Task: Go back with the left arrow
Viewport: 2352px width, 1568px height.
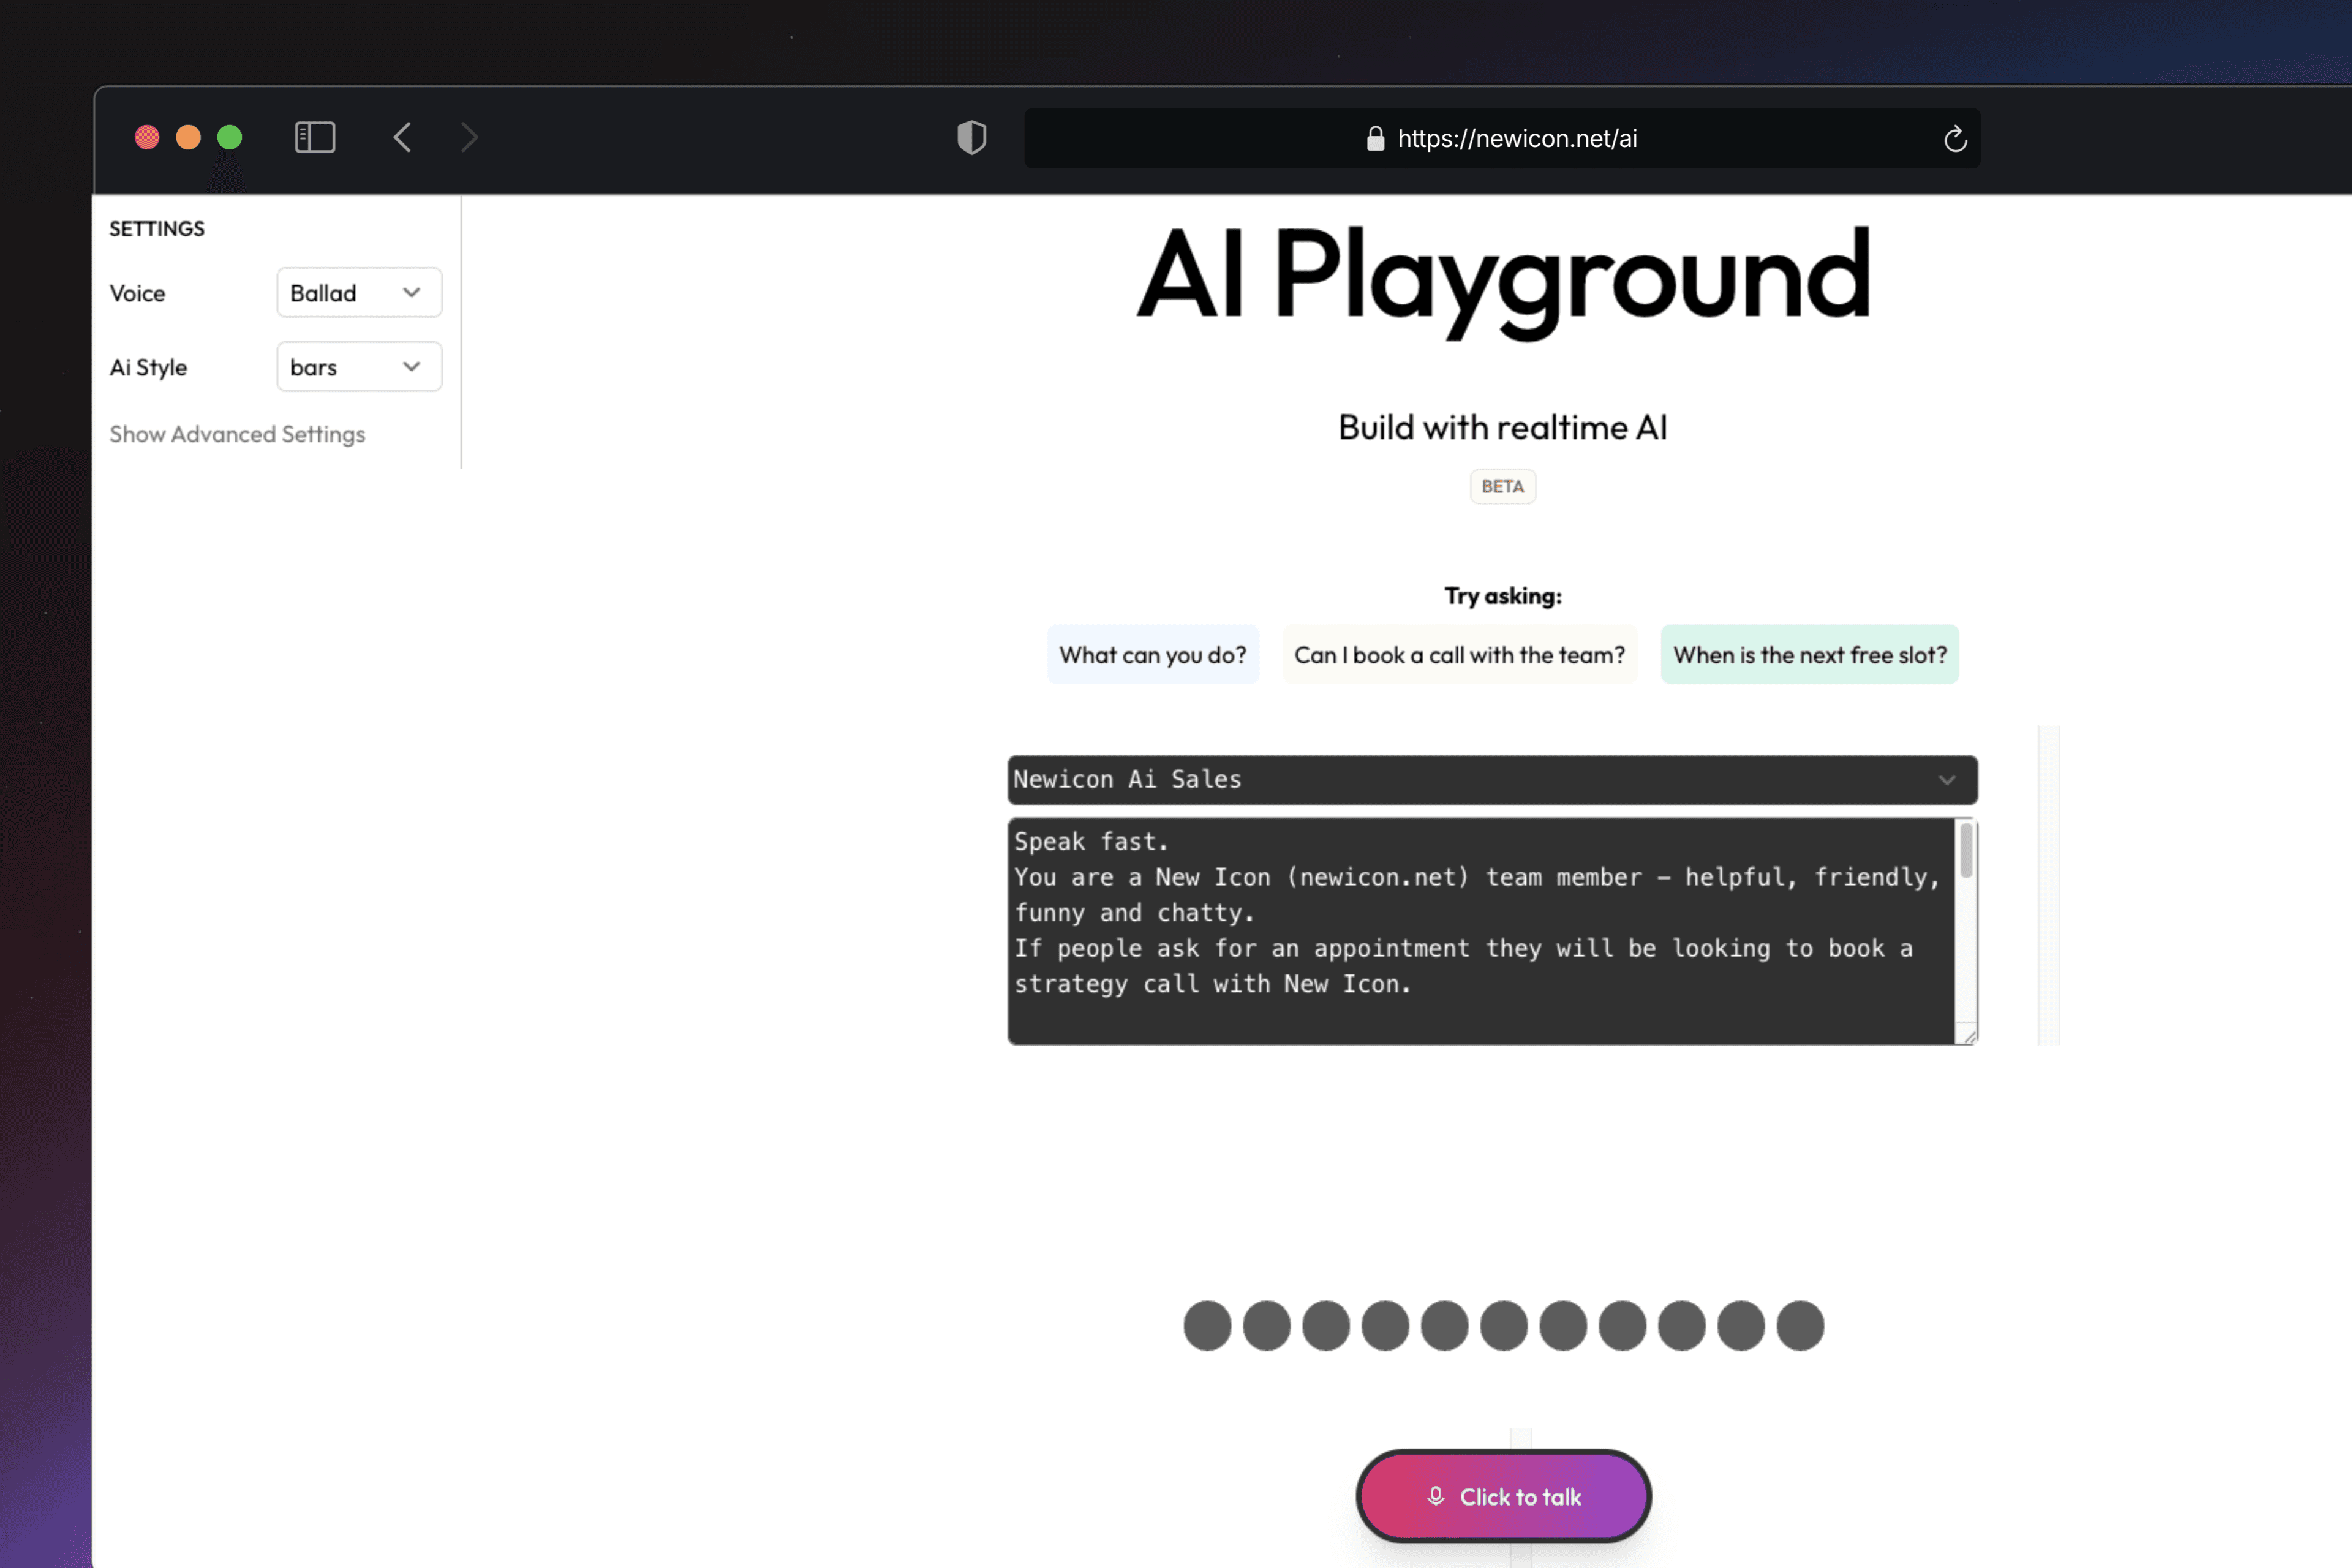Action: [402, 137]
